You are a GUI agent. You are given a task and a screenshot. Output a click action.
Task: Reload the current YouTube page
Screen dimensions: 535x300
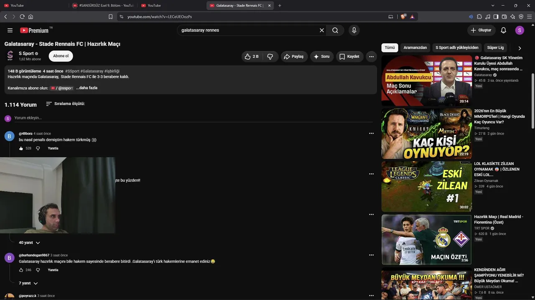point(22,17)
